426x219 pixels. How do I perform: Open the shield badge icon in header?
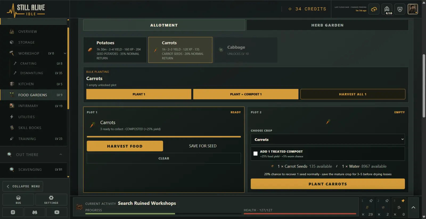click(x=400, y=9)
